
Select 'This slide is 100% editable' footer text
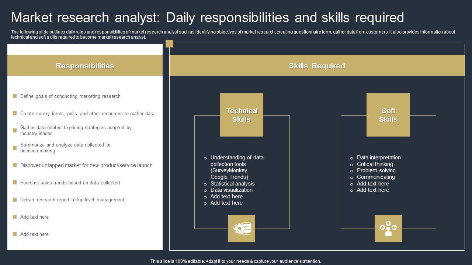coord(236,261)
